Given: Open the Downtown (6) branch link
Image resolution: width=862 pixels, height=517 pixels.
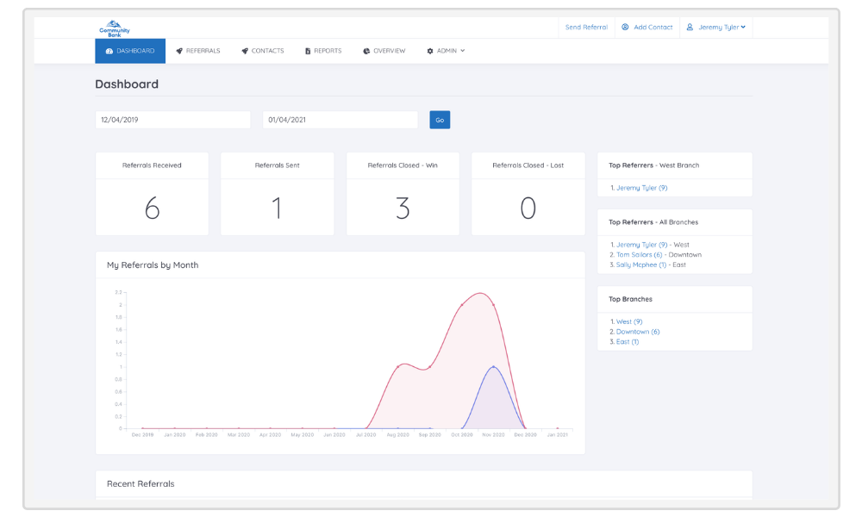Looking at the screenshot, I should tap(638, 332).
